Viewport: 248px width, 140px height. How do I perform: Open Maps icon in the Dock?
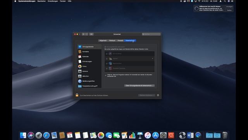(93, 135)
